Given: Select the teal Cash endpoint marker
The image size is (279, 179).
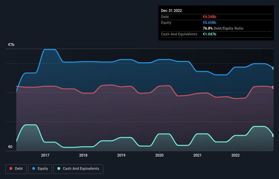Looking at the screenshot, I should point(273,135).
